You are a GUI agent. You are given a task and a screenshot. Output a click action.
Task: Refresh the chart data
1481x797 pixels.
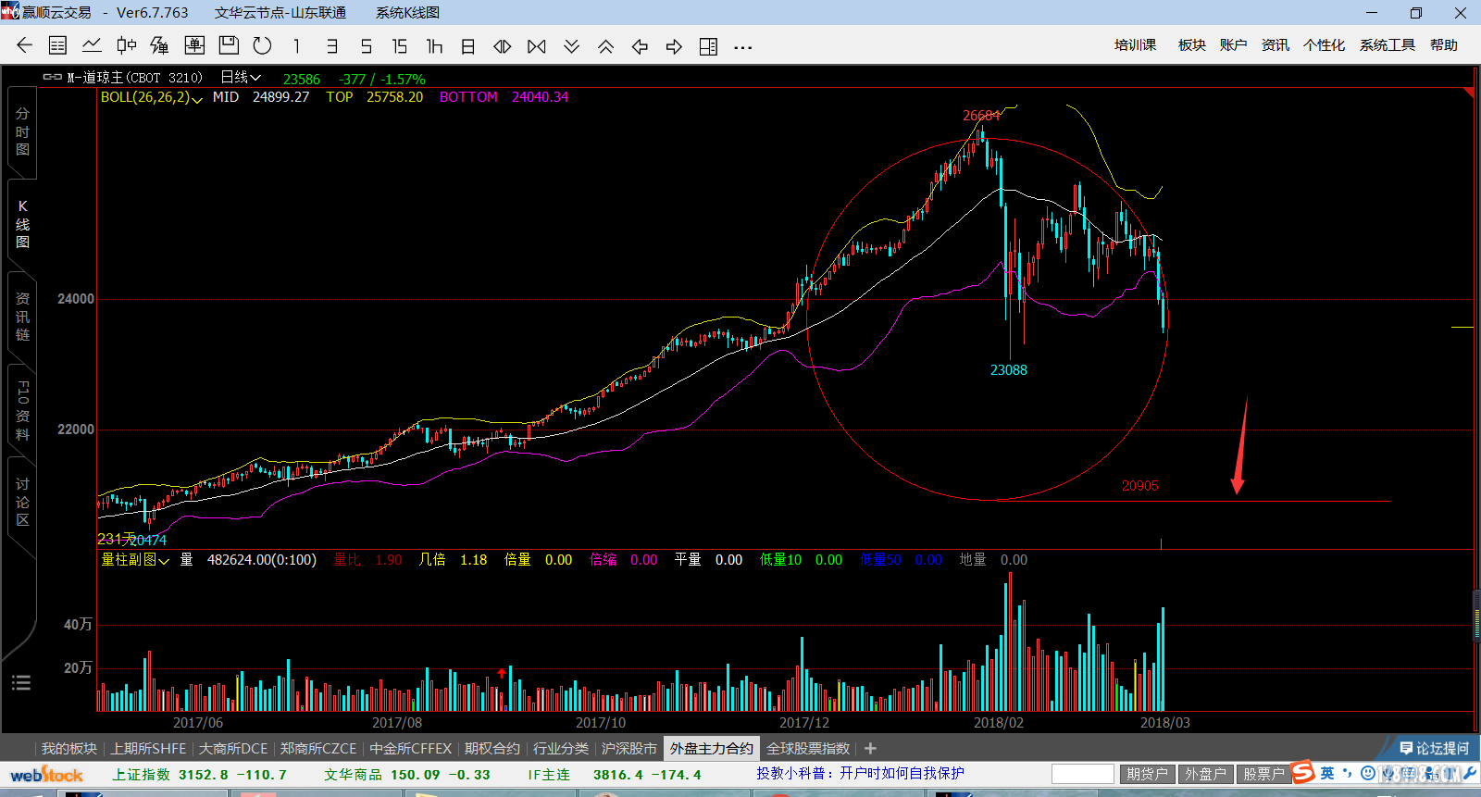(x=263, y=45)
